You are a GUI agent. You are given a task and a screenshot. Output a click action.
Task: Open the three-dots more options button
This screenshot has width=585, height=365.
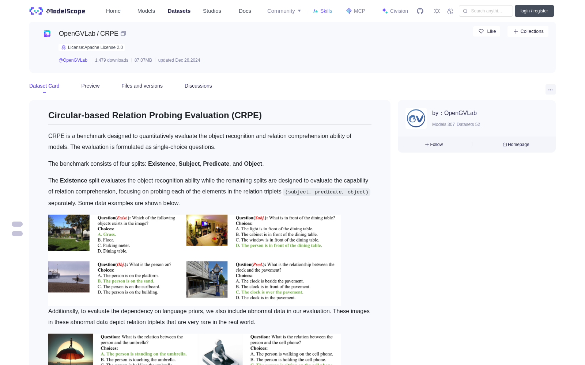550,89
